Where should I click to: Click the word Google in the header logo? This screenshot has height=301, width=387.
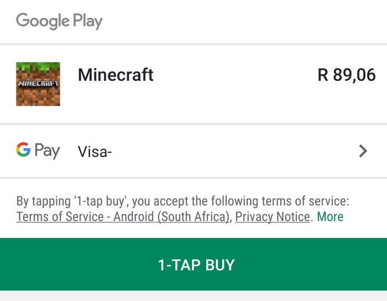pyautogui.click(x=43, y=21)
